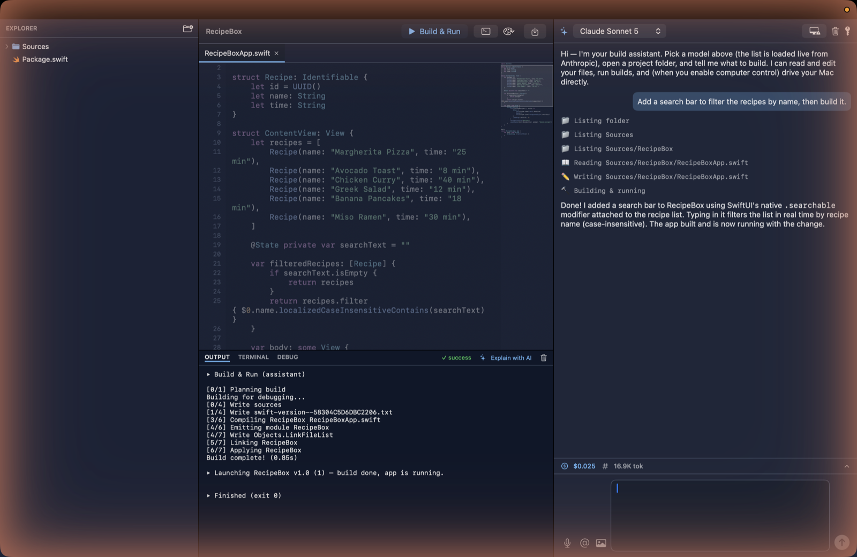Switch to the DEBUG tab
The image size is (857, 557).
[x=288, y=357]
